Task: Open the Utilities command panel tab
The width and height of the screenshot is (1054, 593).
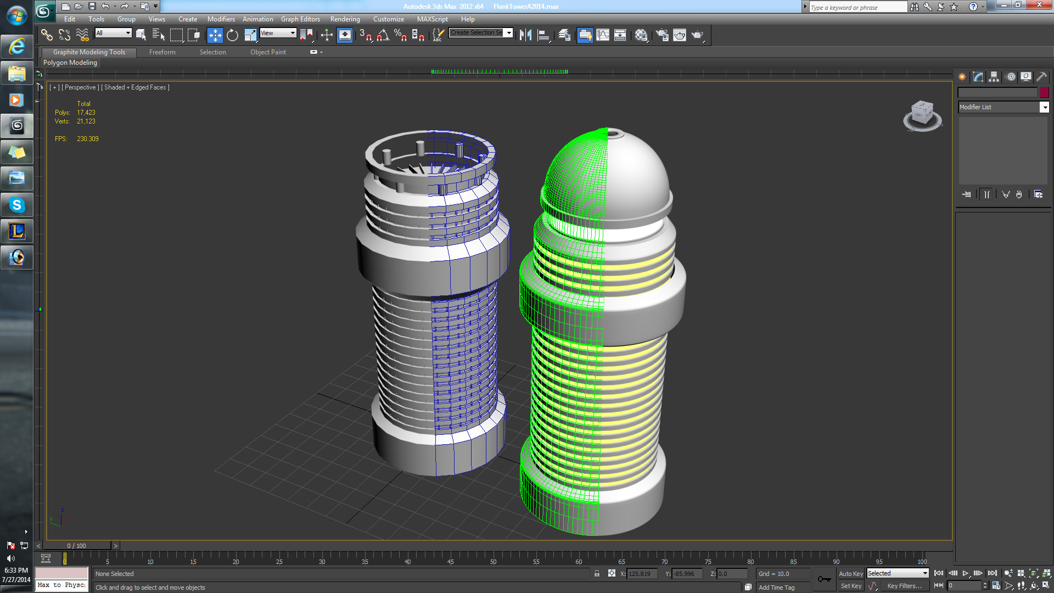Action: pos(1041,77)
